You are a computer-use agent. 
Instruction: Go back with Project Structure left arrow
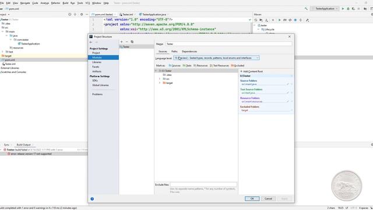91,42
